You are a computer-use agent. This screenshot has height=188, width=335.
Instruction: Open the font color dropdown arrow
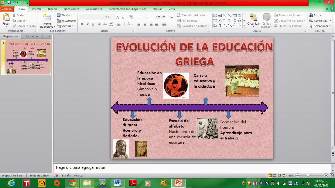click(132, 24)
